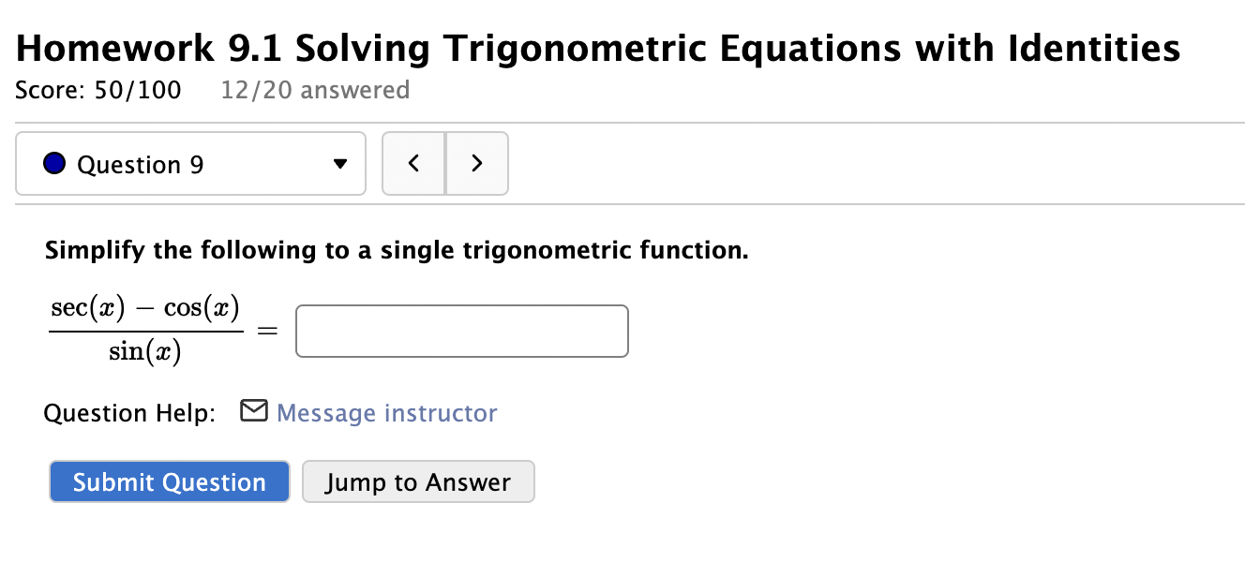Click the envelope icon next to Question Help
Image resolution: width=1245 pixels, height=562 pixels.
coord(253,410)
